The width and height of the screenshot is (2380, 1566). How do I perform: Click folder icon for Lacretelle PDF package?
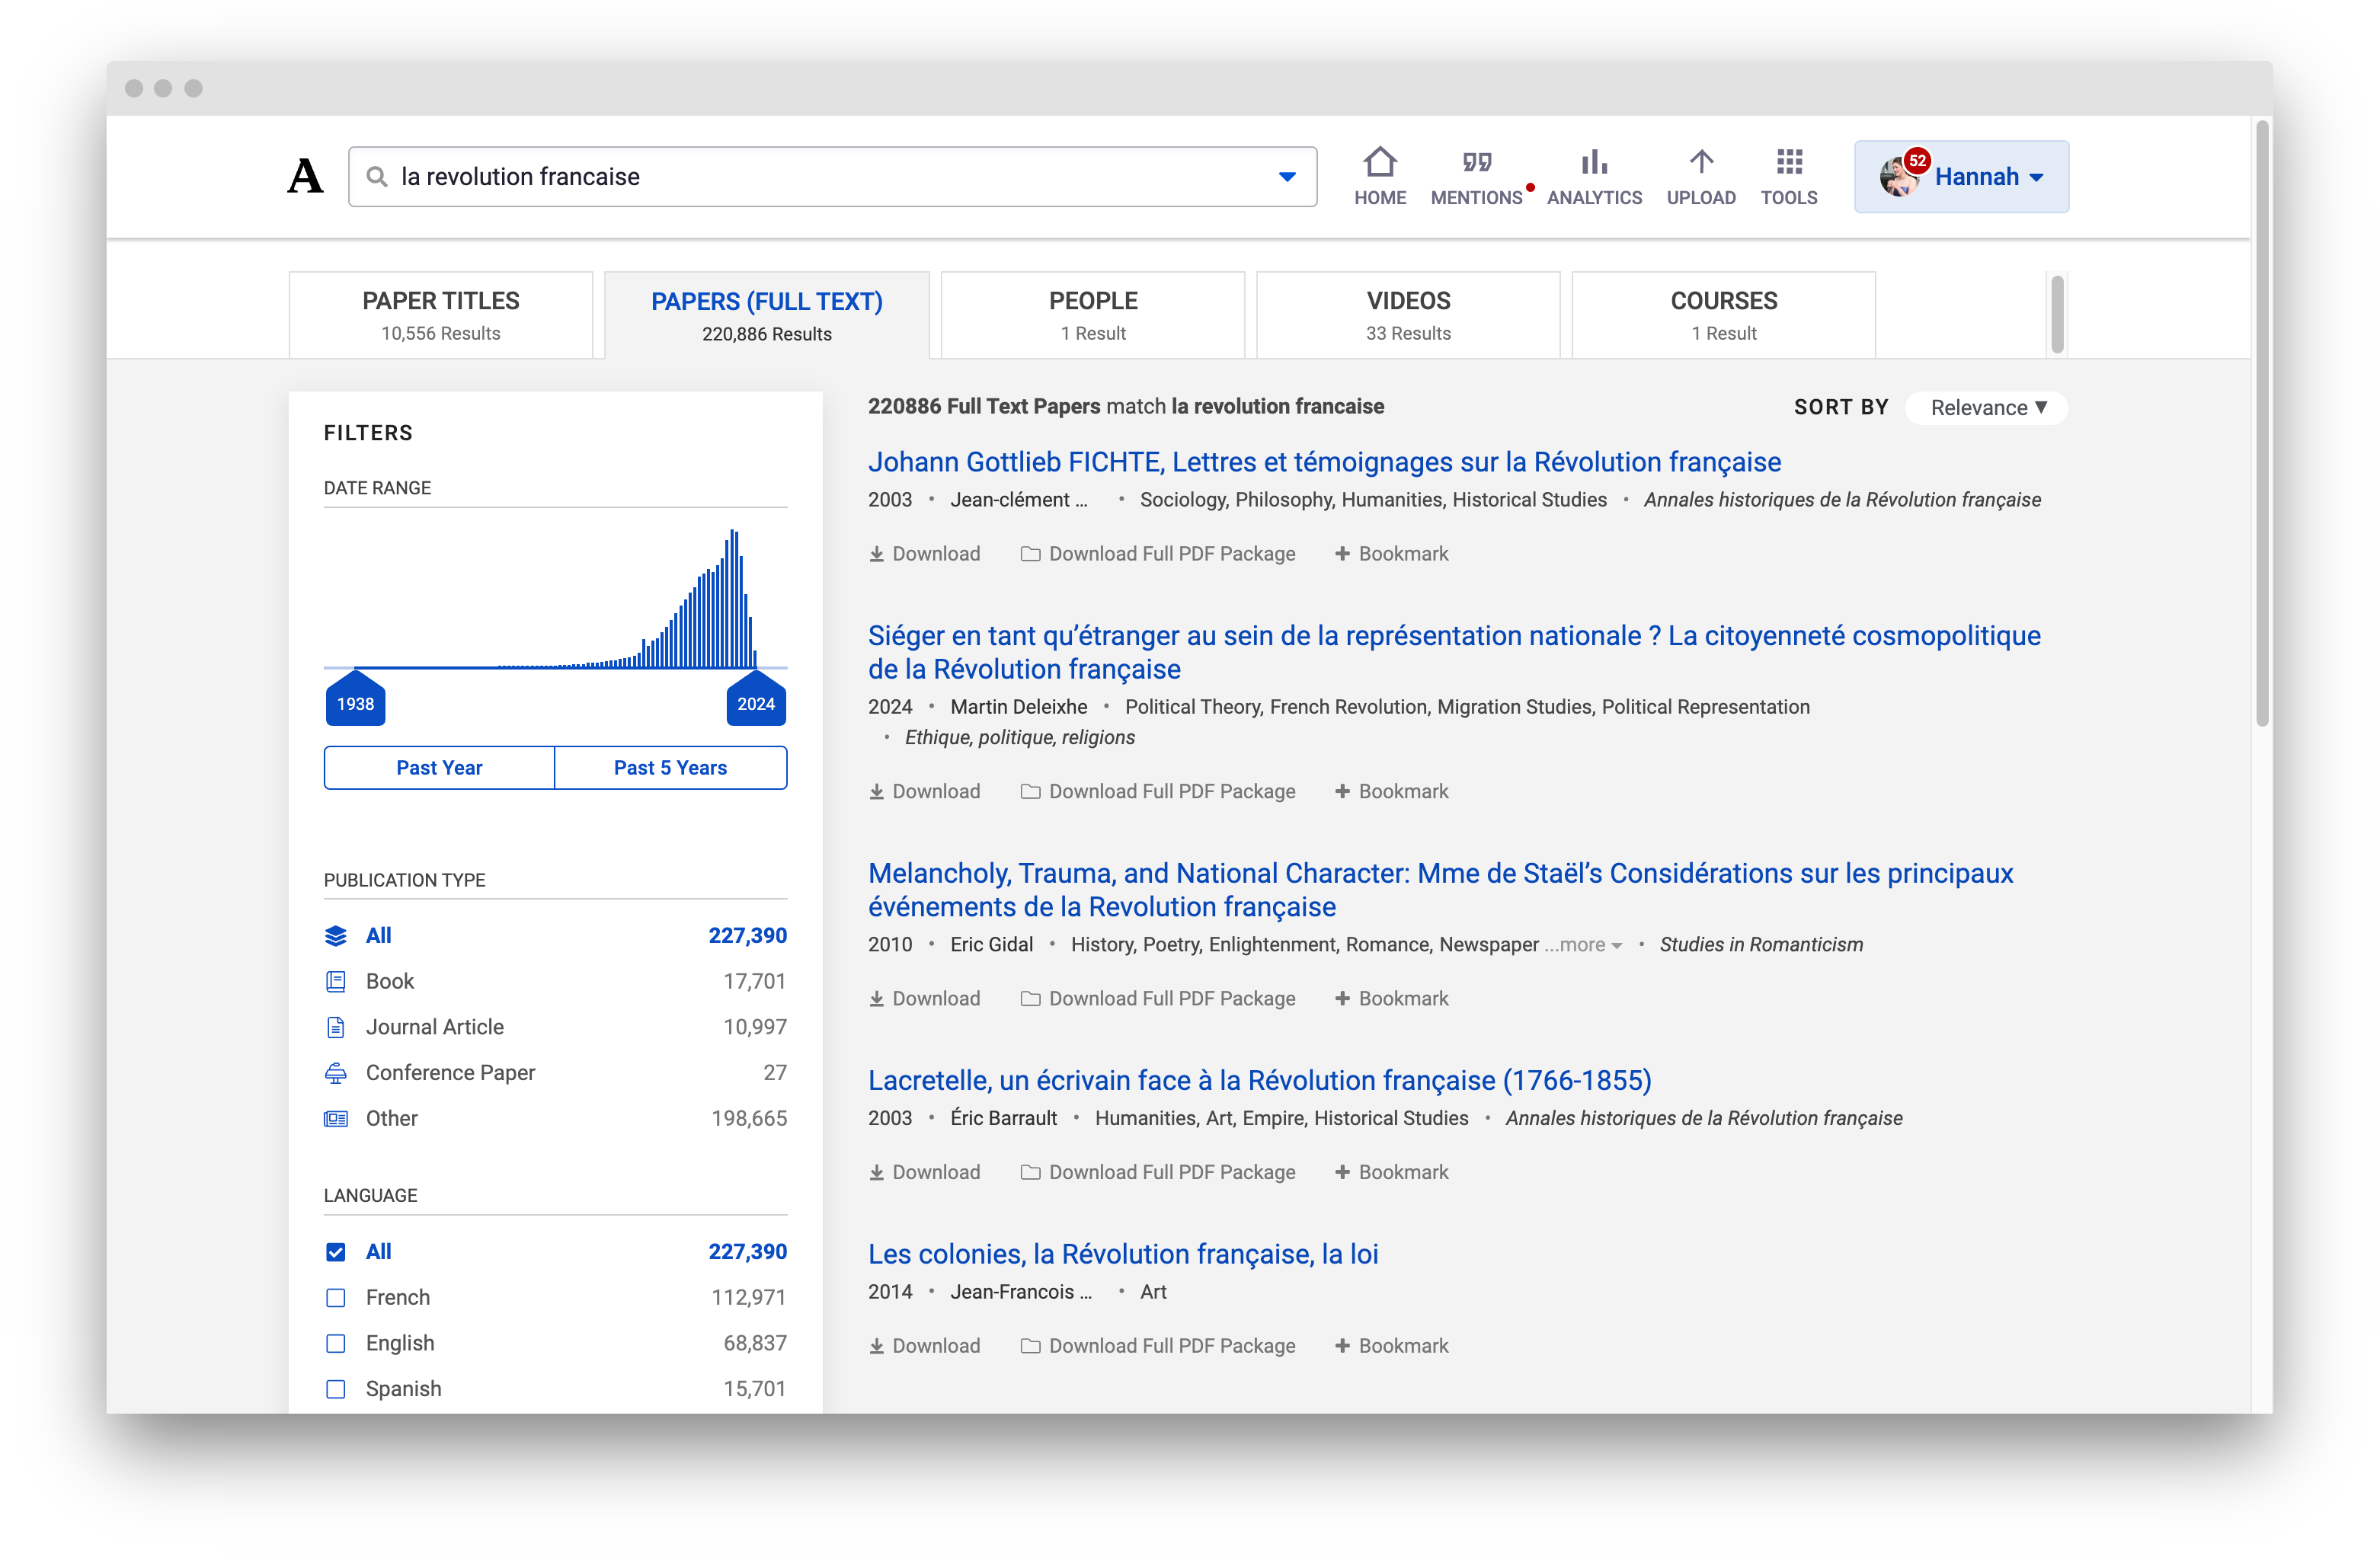(1030, 1173)
